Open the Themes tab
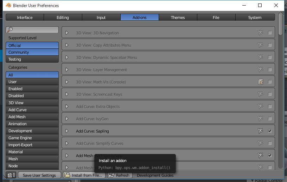Image resolution: width=287 pixels, height=182 pixels. [178, 17]
